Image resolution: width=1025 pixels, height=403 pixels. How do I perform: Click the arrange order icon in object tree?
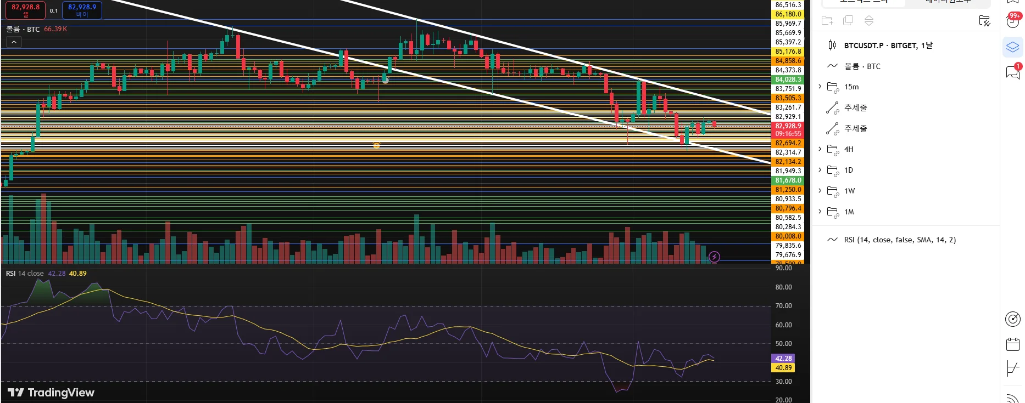[x=869, y=21]
